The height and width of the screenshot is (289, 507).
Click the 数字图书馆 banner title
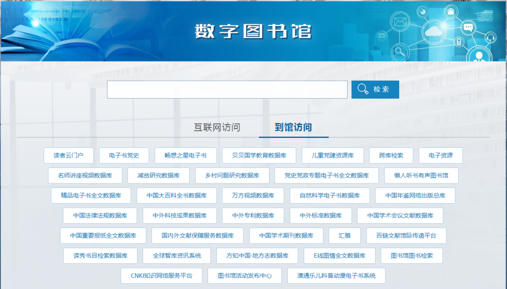253,31
